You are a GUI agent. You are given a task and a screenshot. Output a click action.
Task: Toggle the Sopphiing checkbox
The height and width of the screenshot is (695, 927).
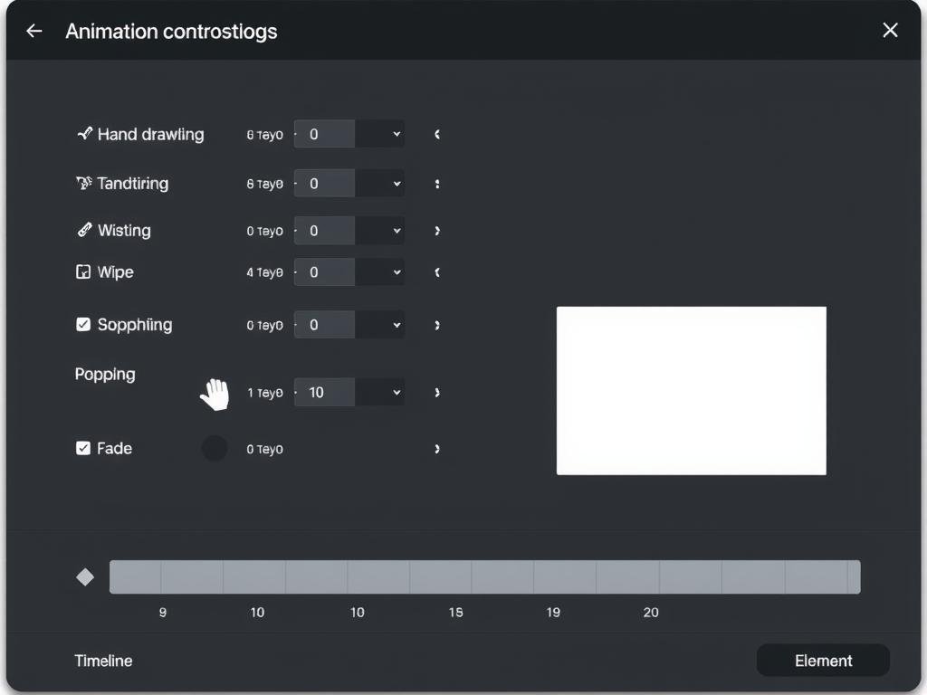click(83, 325)
